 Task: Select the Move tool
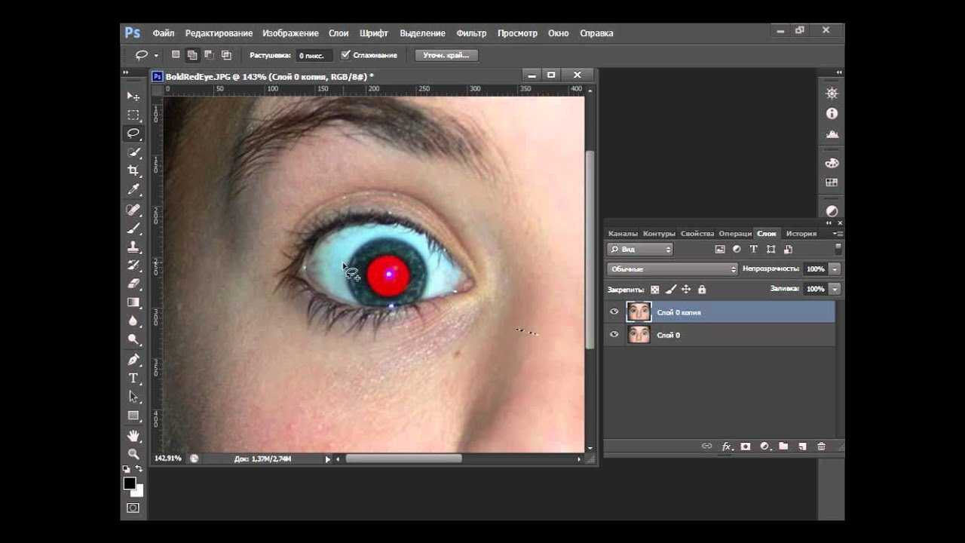[133, 96]
